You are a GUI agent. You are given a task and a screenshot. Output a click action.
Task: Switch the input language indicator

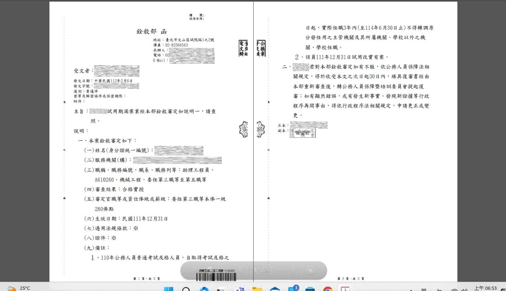pos(424,289)
